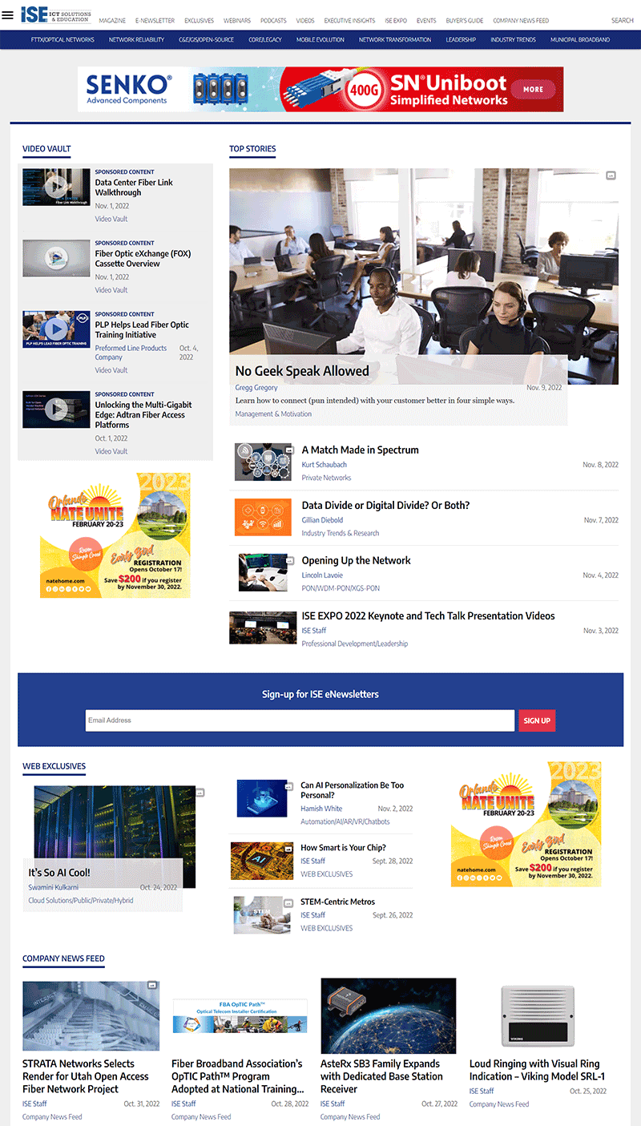Open How Smart is Your Chip article

pyautogui.click(x=343, y=848)
